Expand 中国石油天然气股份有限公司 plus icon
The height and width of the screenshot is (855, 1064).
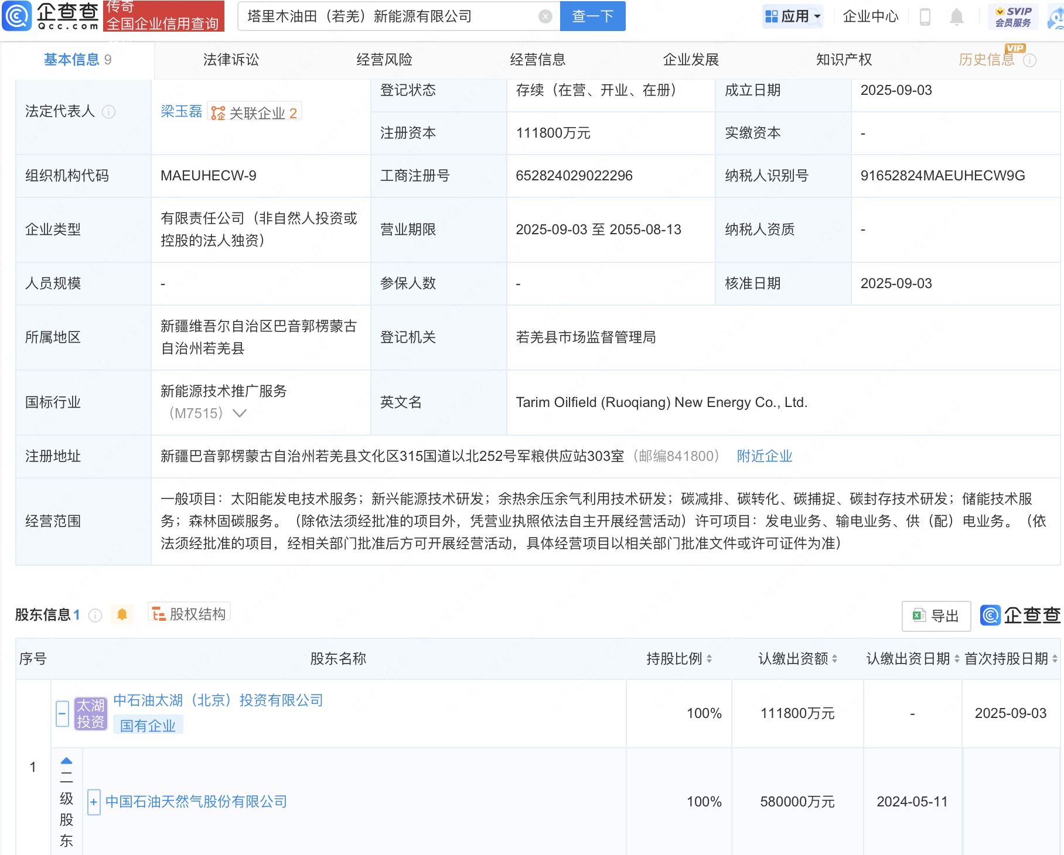[94, 802]
